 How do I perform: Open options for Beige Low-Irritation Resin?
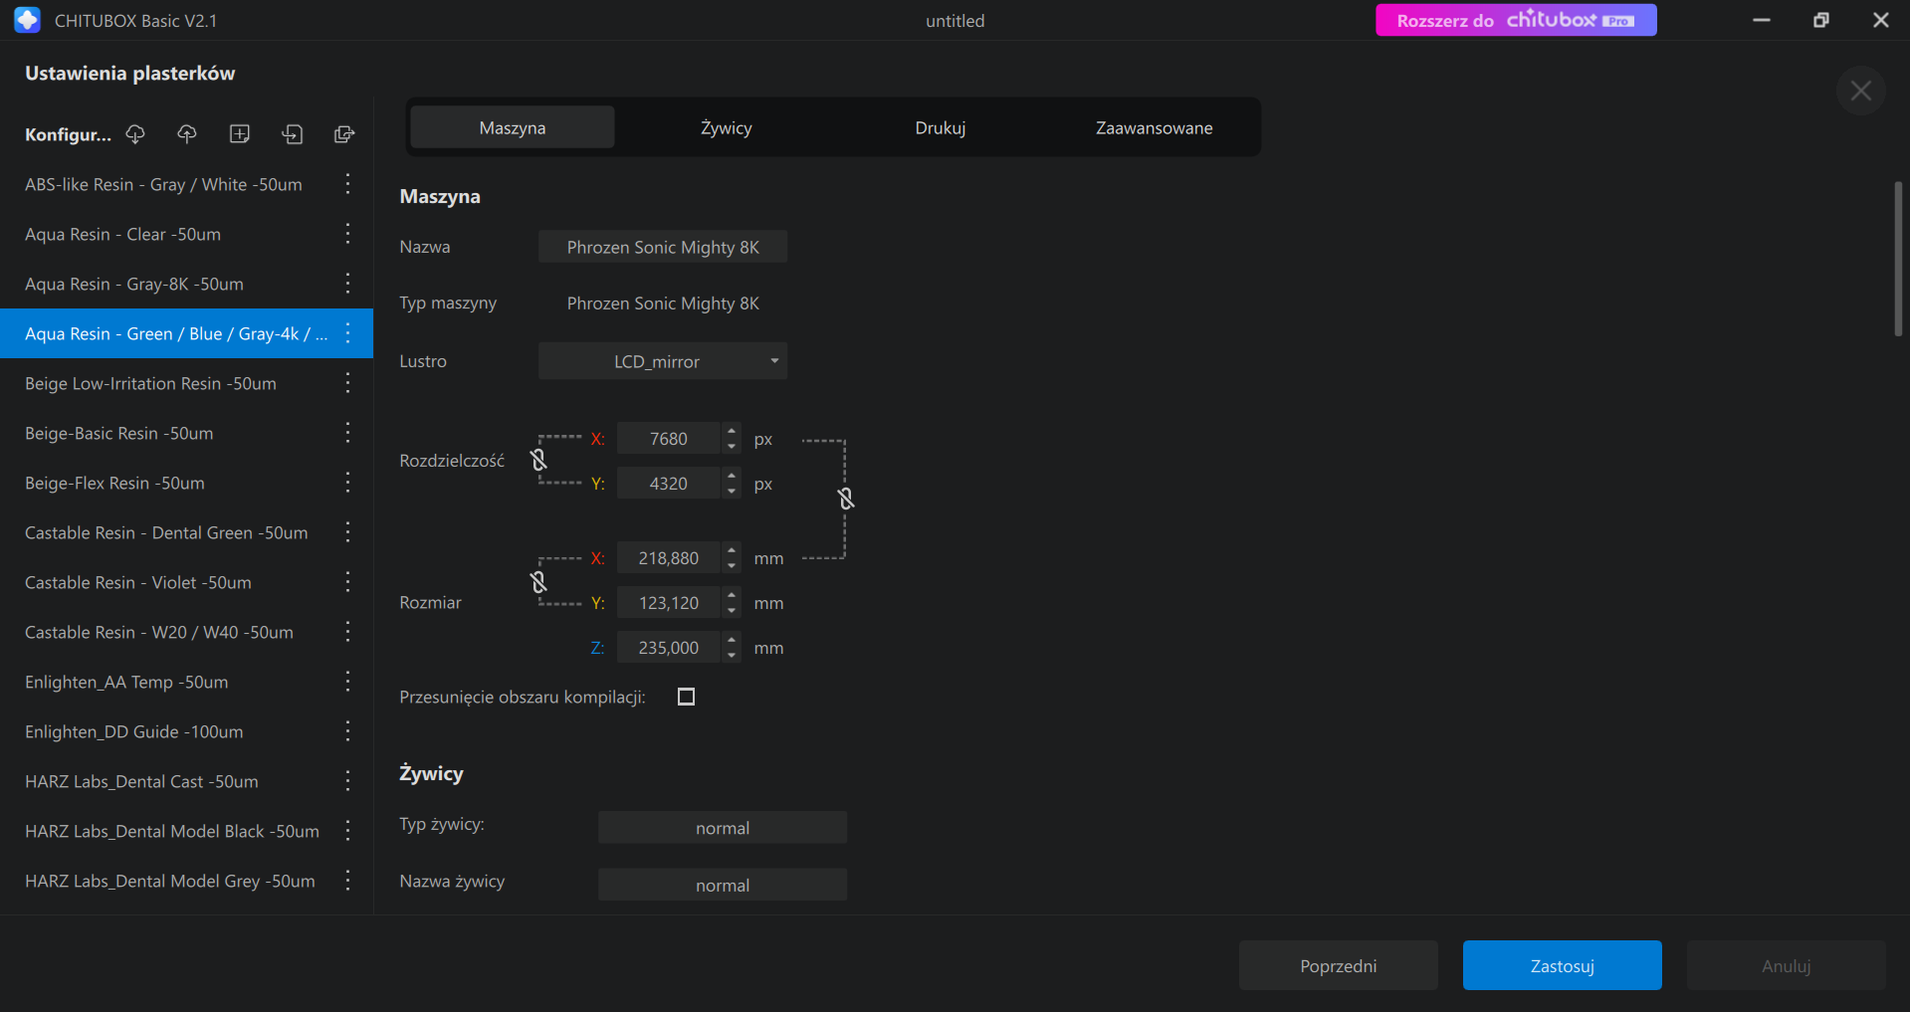(347, 383)
